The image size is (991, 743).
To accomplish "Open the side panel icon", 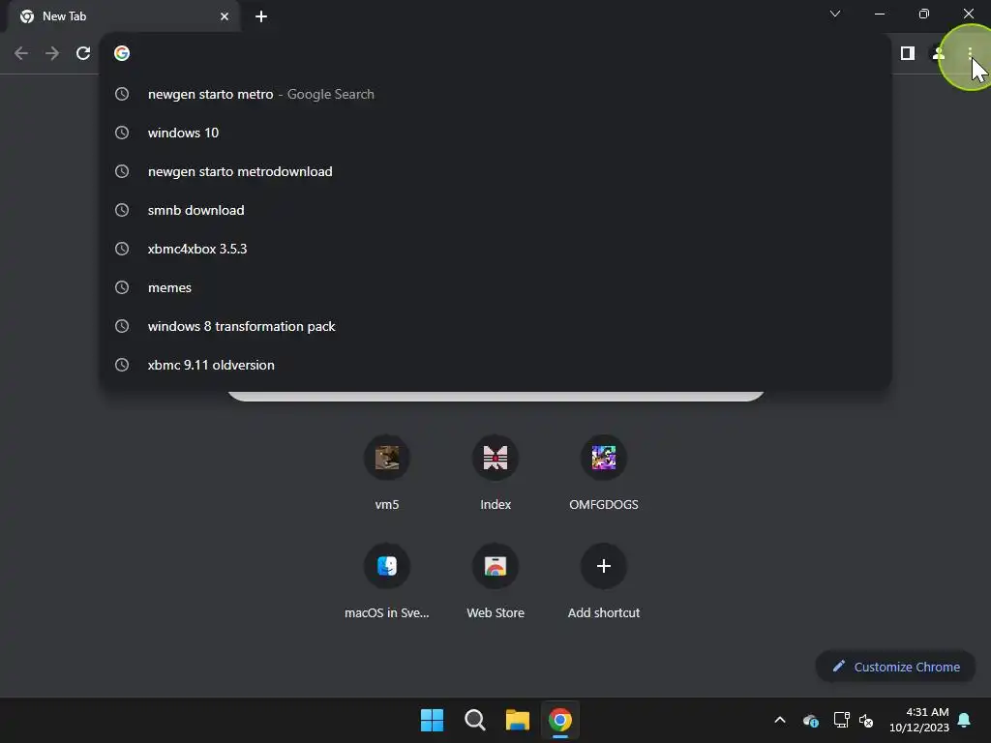I will tap(908, 53).
